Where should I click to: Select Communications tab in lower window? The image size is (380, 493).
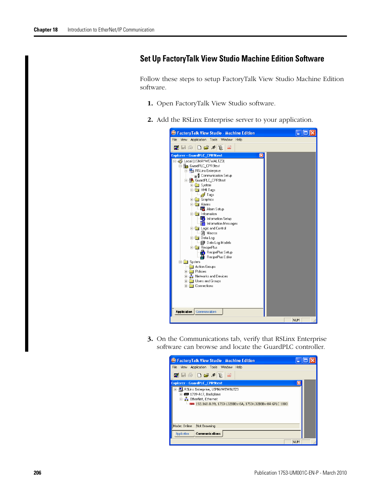(208, 434)
